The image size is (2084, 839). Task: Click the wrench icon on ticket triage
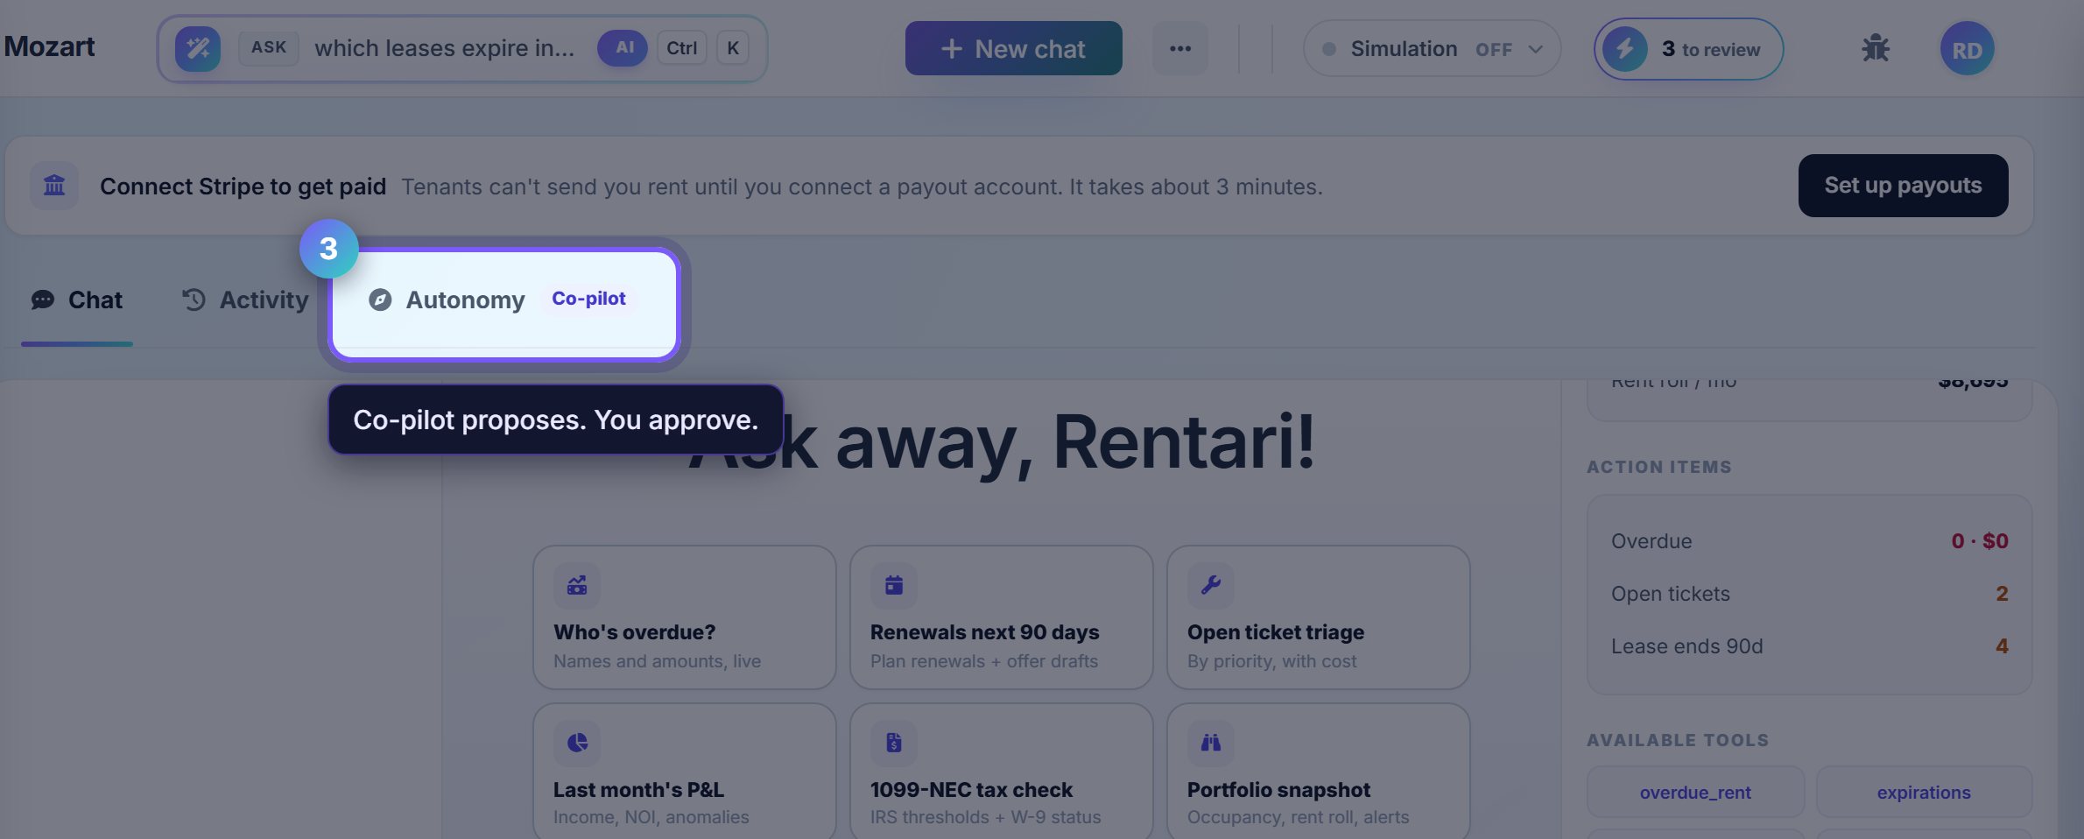[x=1211, y=585]
